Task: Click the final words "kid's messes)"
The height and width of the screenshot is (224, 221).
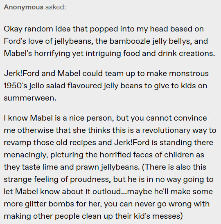Action: click(158, 216)
